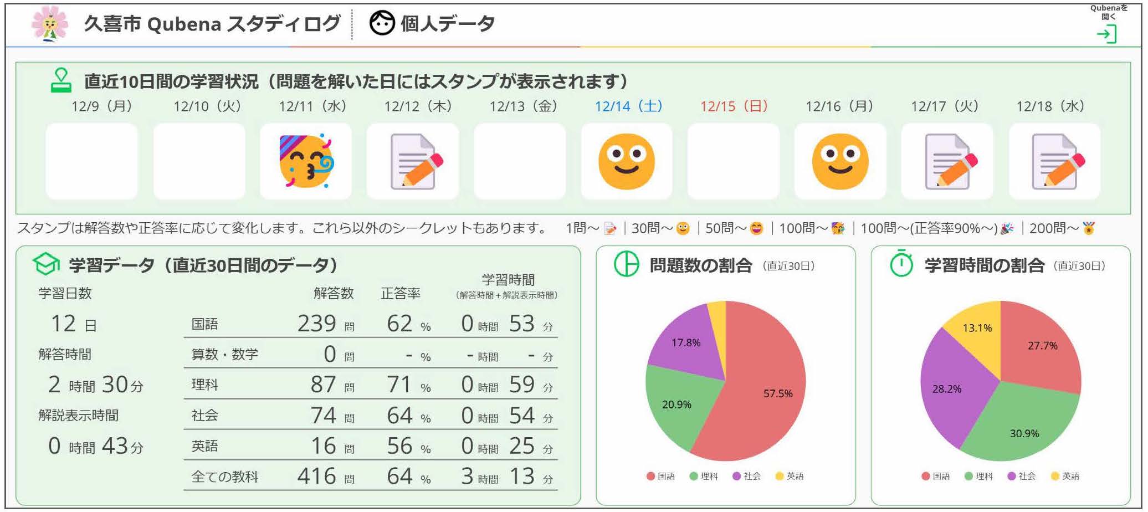The image size is (1148, 512).
Task: Click the stamp icon beside 直近10日間の学習状況
Action: pyautogui.click(x=61, y=80)
